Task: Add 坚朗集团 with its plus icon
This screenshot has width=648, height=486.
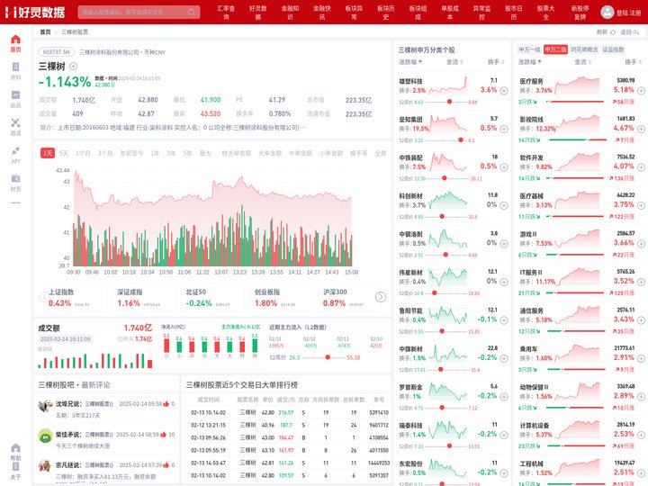Action: (504, 129)
